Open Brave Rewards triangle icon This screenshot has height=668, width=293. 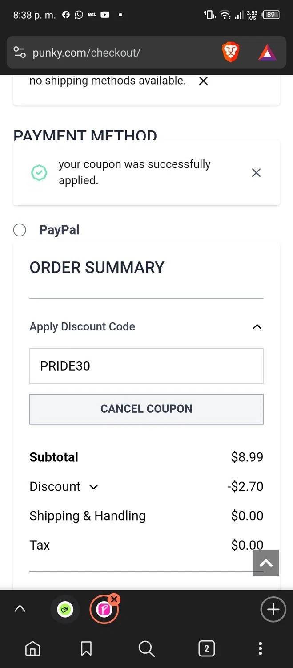pos(266,52)
